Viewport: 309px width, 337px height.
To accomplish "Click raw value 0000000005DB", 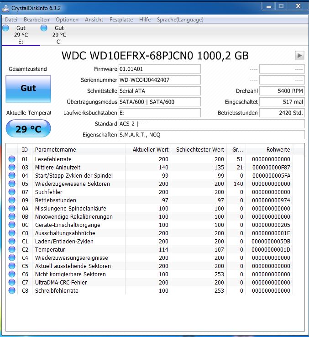I will point(271,241).
